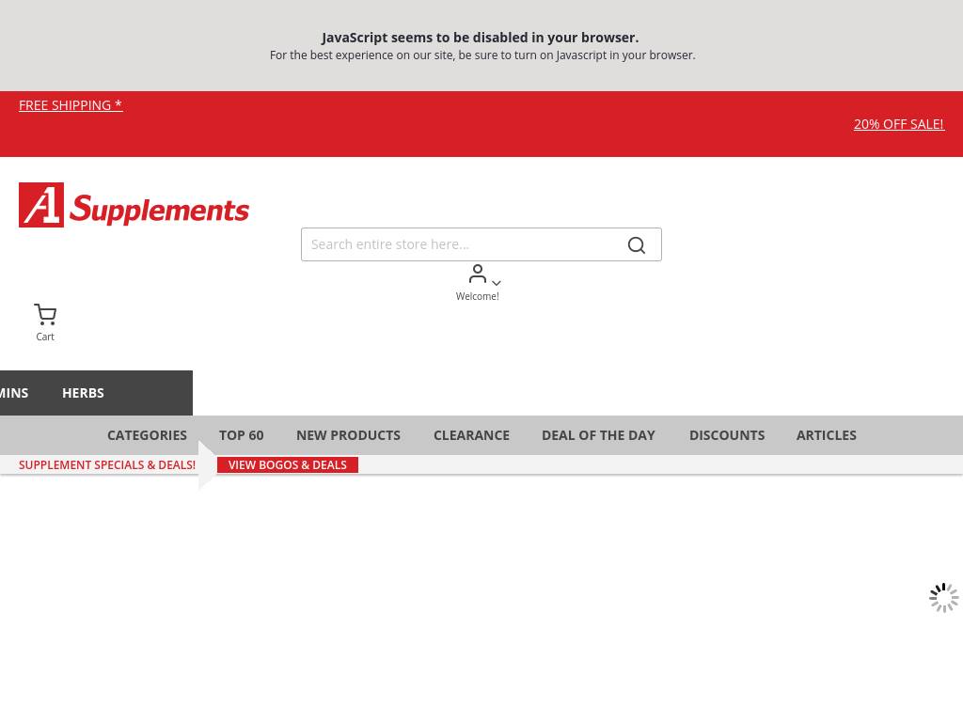View the DEAL OF THE DAY

pos(598,435)
